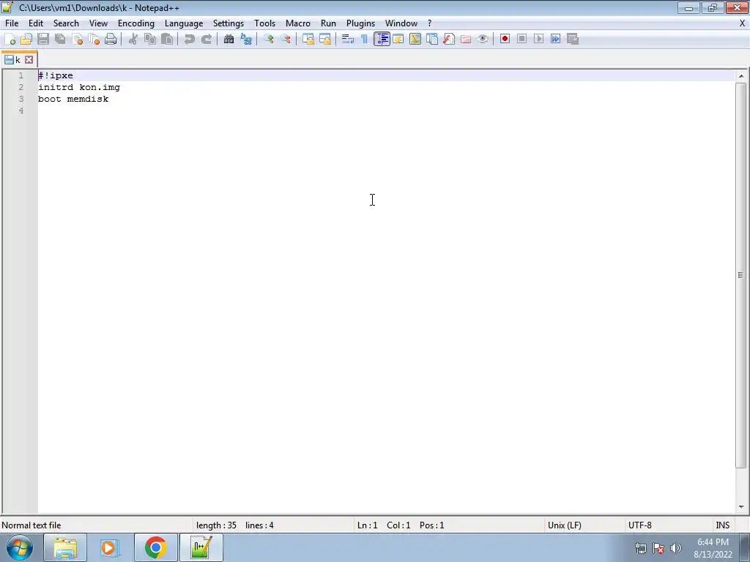
Task: Open the Encoding menu
Action: click(x=135, y=23)
